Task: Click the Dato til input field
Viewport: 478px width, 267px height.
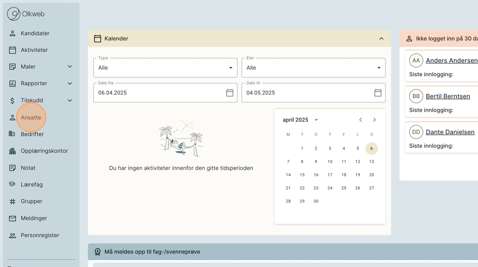Action: point(313,93)
